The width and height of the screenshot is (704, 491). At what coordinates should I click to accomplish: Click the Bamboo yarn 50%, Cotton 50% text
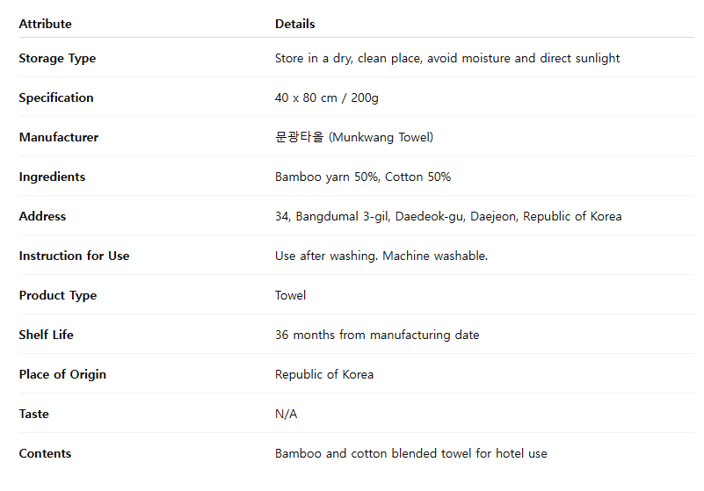363,177
